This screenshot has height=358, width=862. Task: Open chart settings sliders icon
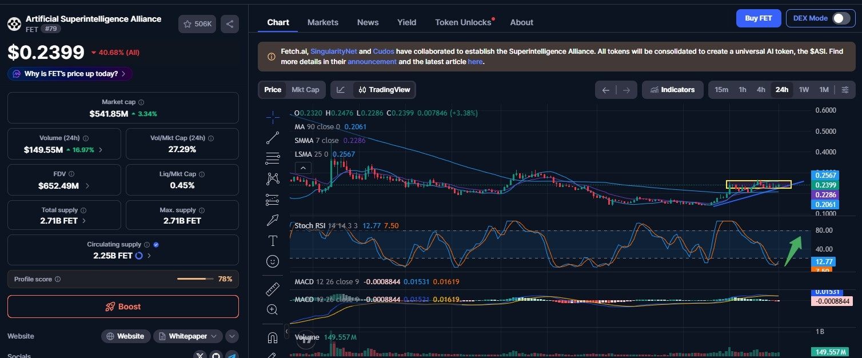(845, 90)
